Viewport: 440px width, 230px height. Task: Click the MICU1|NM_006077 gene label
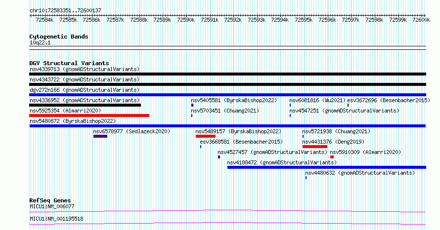52,206
